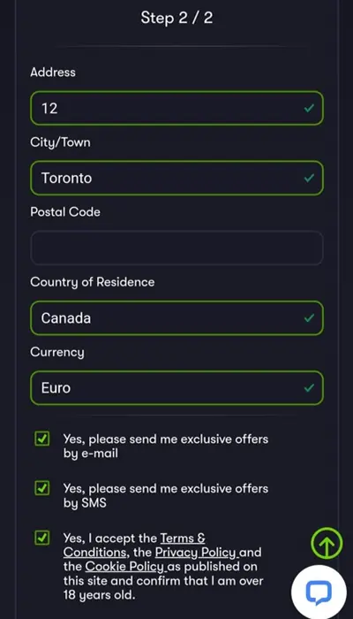Click the Address field containing 12

pyautogui.click(x=176, y=108)
